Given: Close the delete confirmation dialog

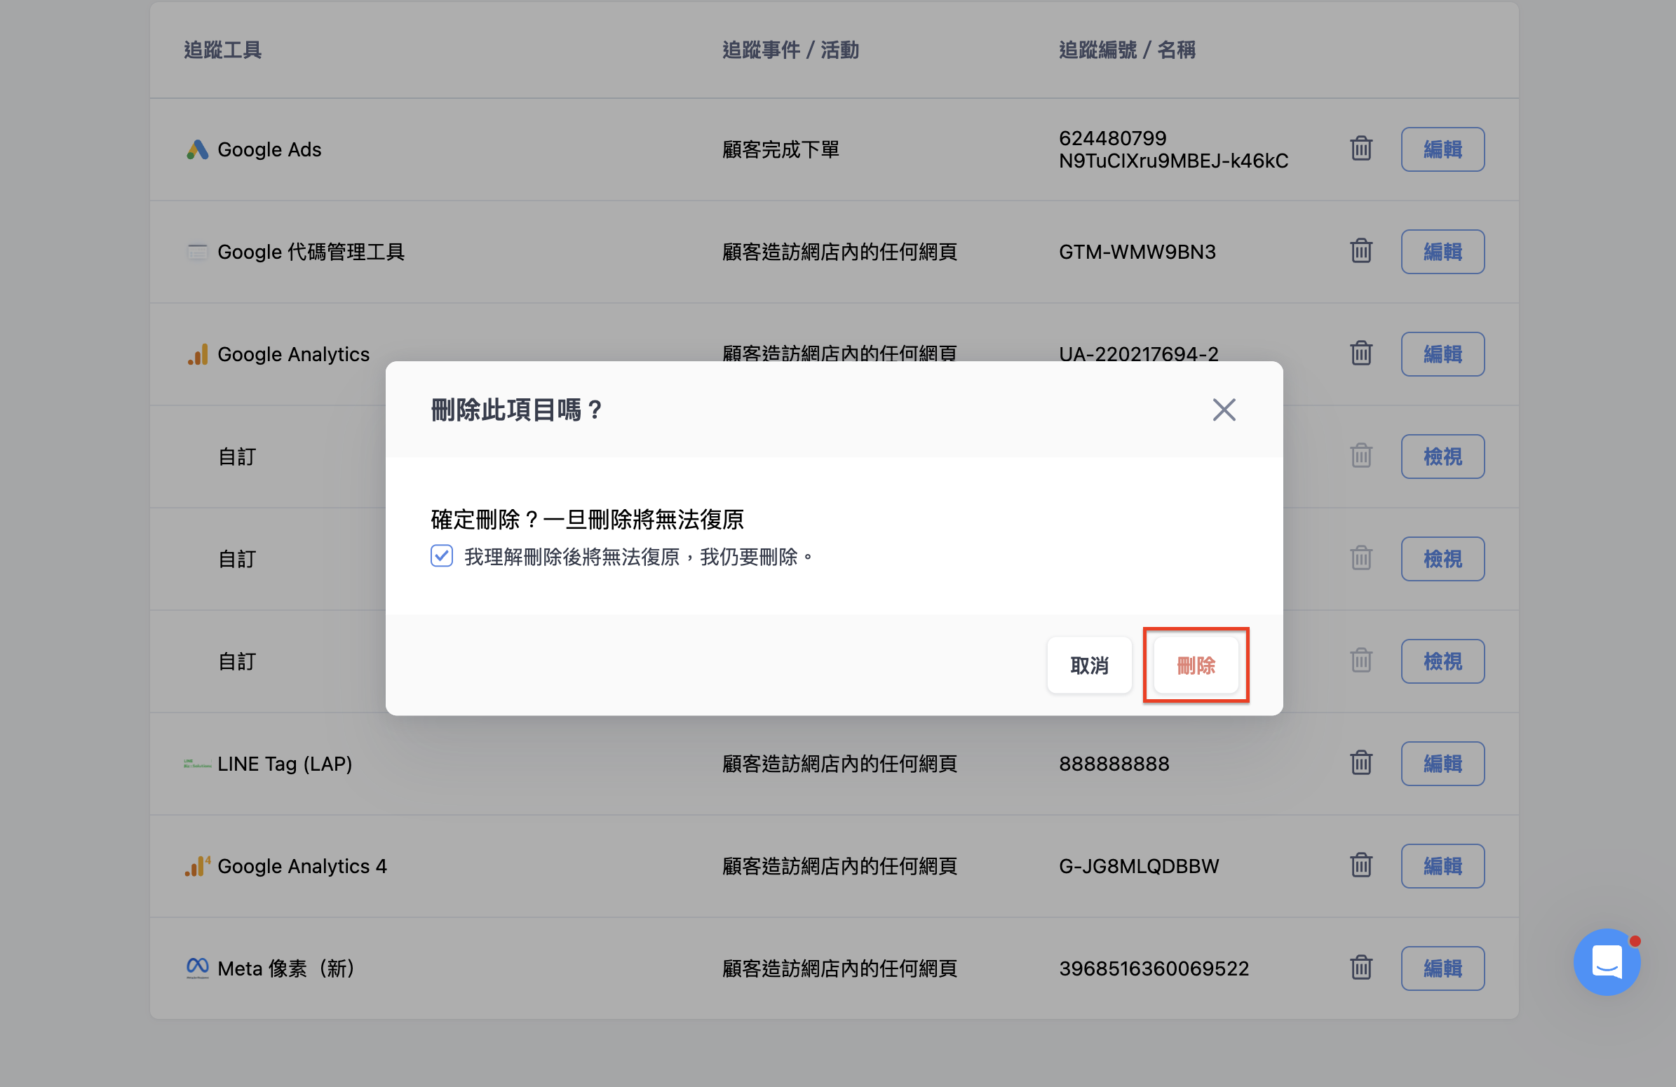Looking at the screenshot, I should coord(1224,409).
